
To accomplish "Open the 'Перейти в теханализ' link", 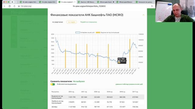I will pyautogui.click(x=88, y=22).
